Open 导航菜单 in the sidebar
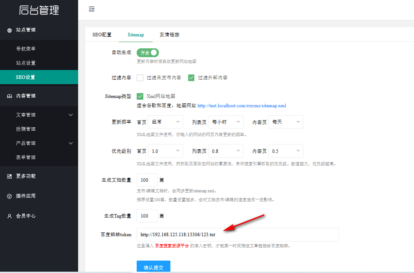The image size is (414, 273). (39, 49)
